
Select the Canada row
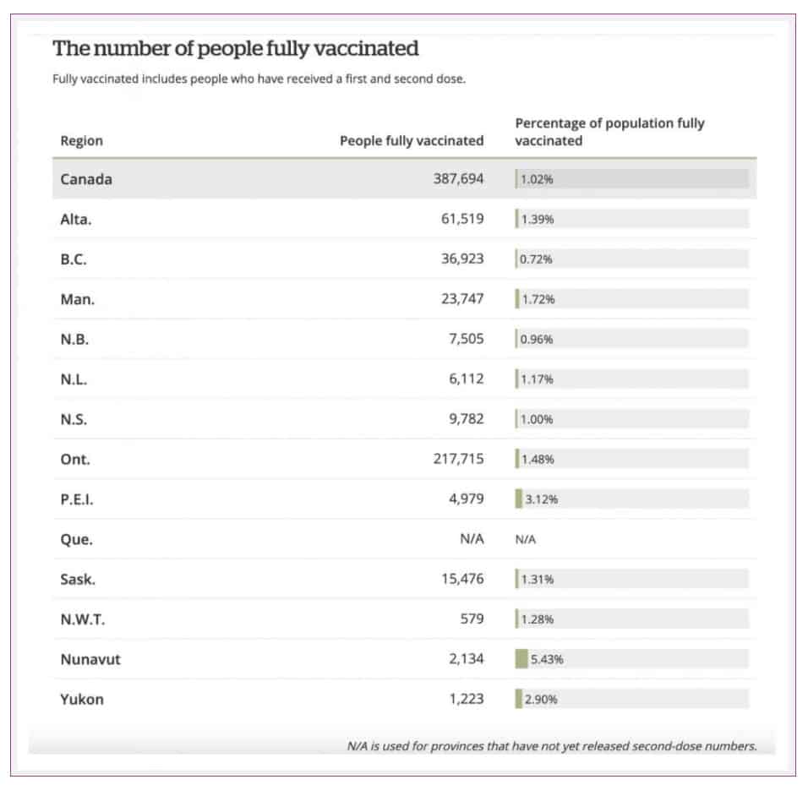tap(405, 179)
